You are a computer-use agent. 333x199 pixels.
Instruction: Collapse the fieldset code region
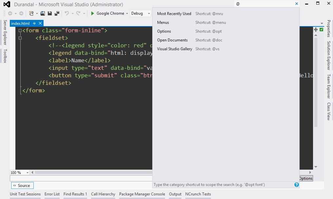pyautogui.click(x=20, y=38)
